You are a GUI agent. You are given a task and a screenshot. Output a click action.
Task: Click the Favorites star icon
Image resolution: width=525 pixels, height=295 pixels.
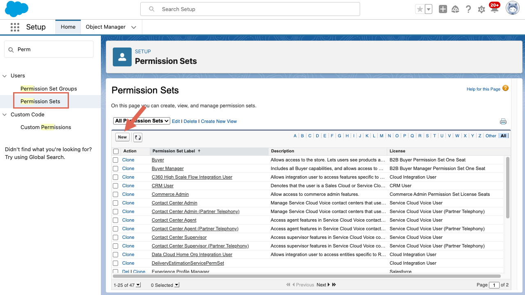tap(420, 9)
